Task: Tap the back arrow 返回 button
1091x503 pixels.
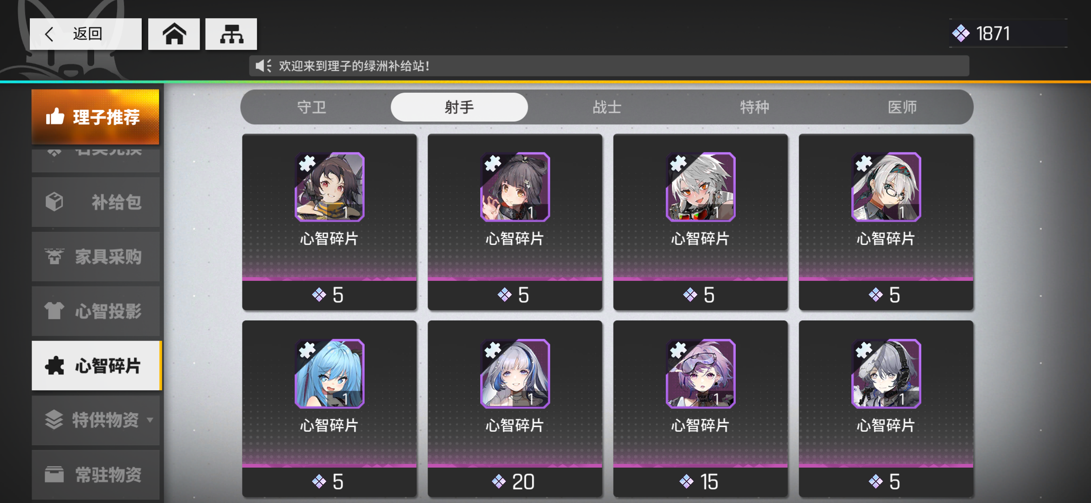Action: [86, 34]
